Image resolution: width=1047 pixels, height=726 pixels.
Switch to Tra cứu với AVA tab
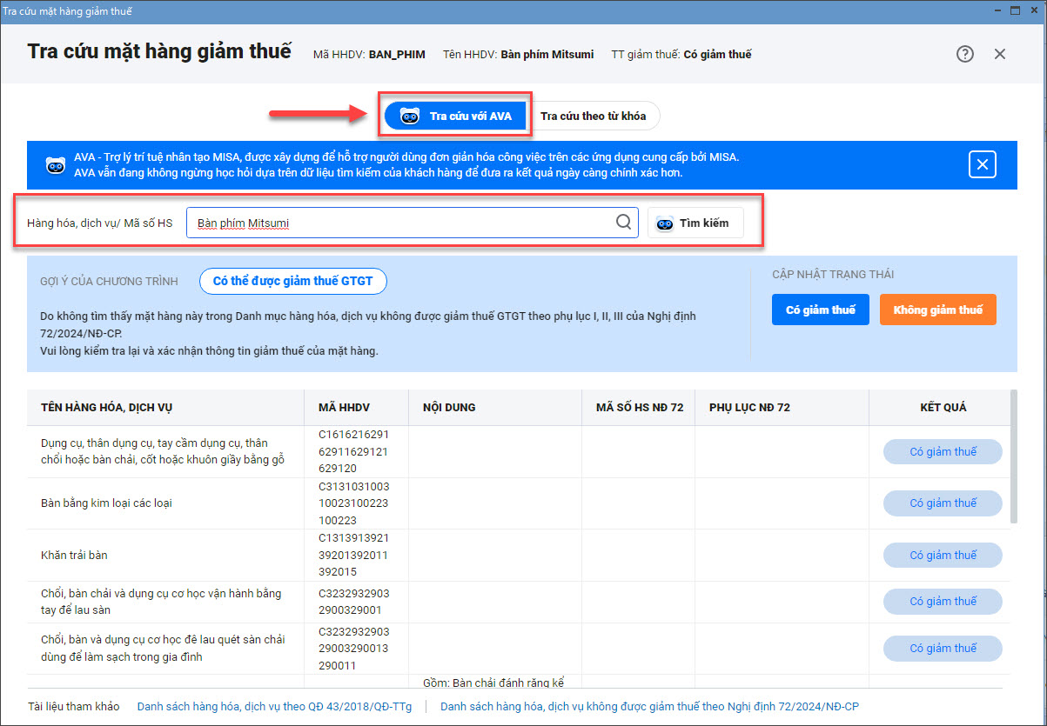[x=456, y=116]
